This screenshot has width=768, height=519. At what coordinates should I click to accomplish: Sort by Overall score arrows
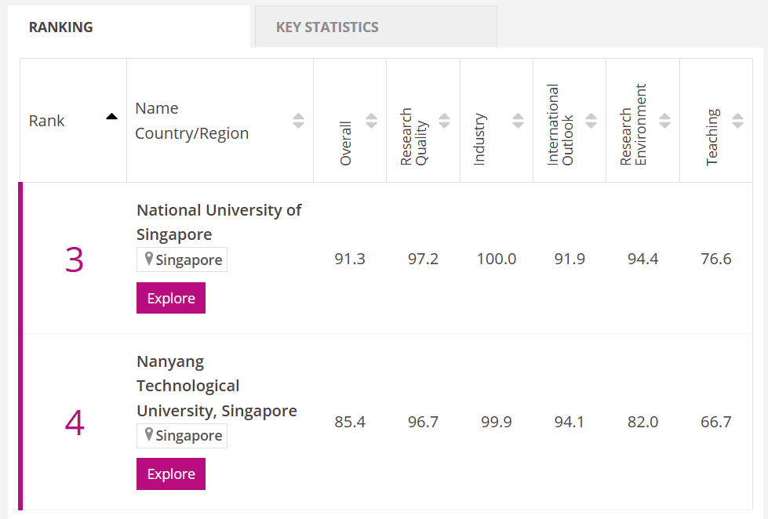tap(371, 121)
